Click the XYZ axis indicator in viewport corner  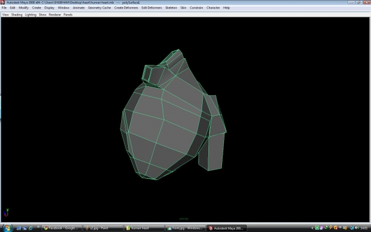(6, 212)
